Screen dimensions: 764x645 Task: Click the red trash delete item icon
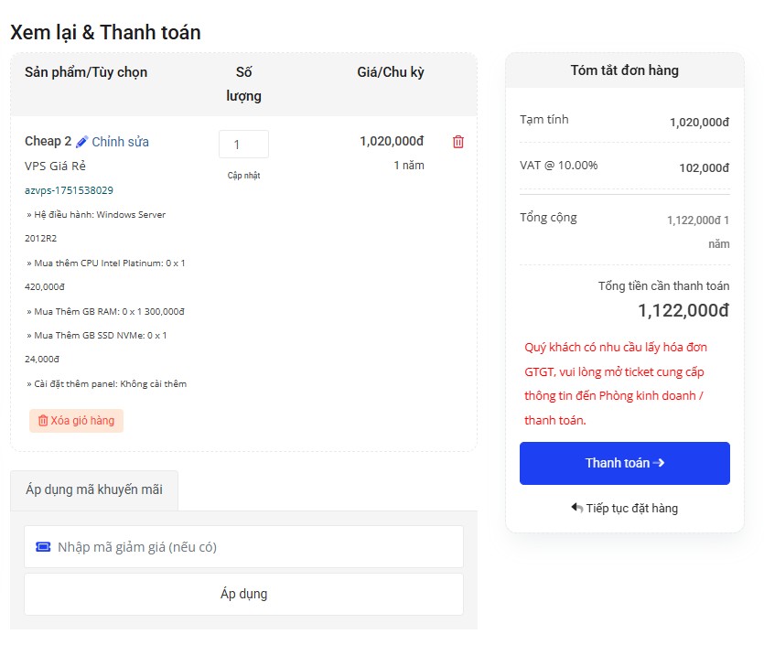(x=458, y=142)
